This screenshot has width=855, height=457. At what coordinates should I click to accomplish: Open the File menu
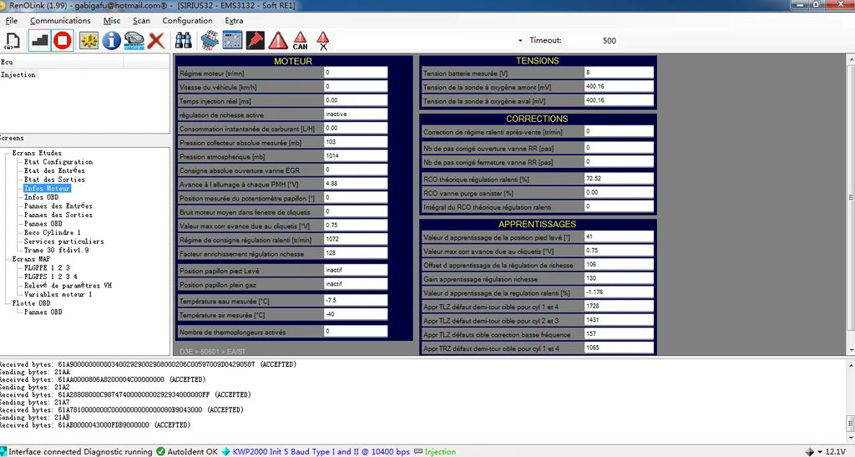(12, 21)
